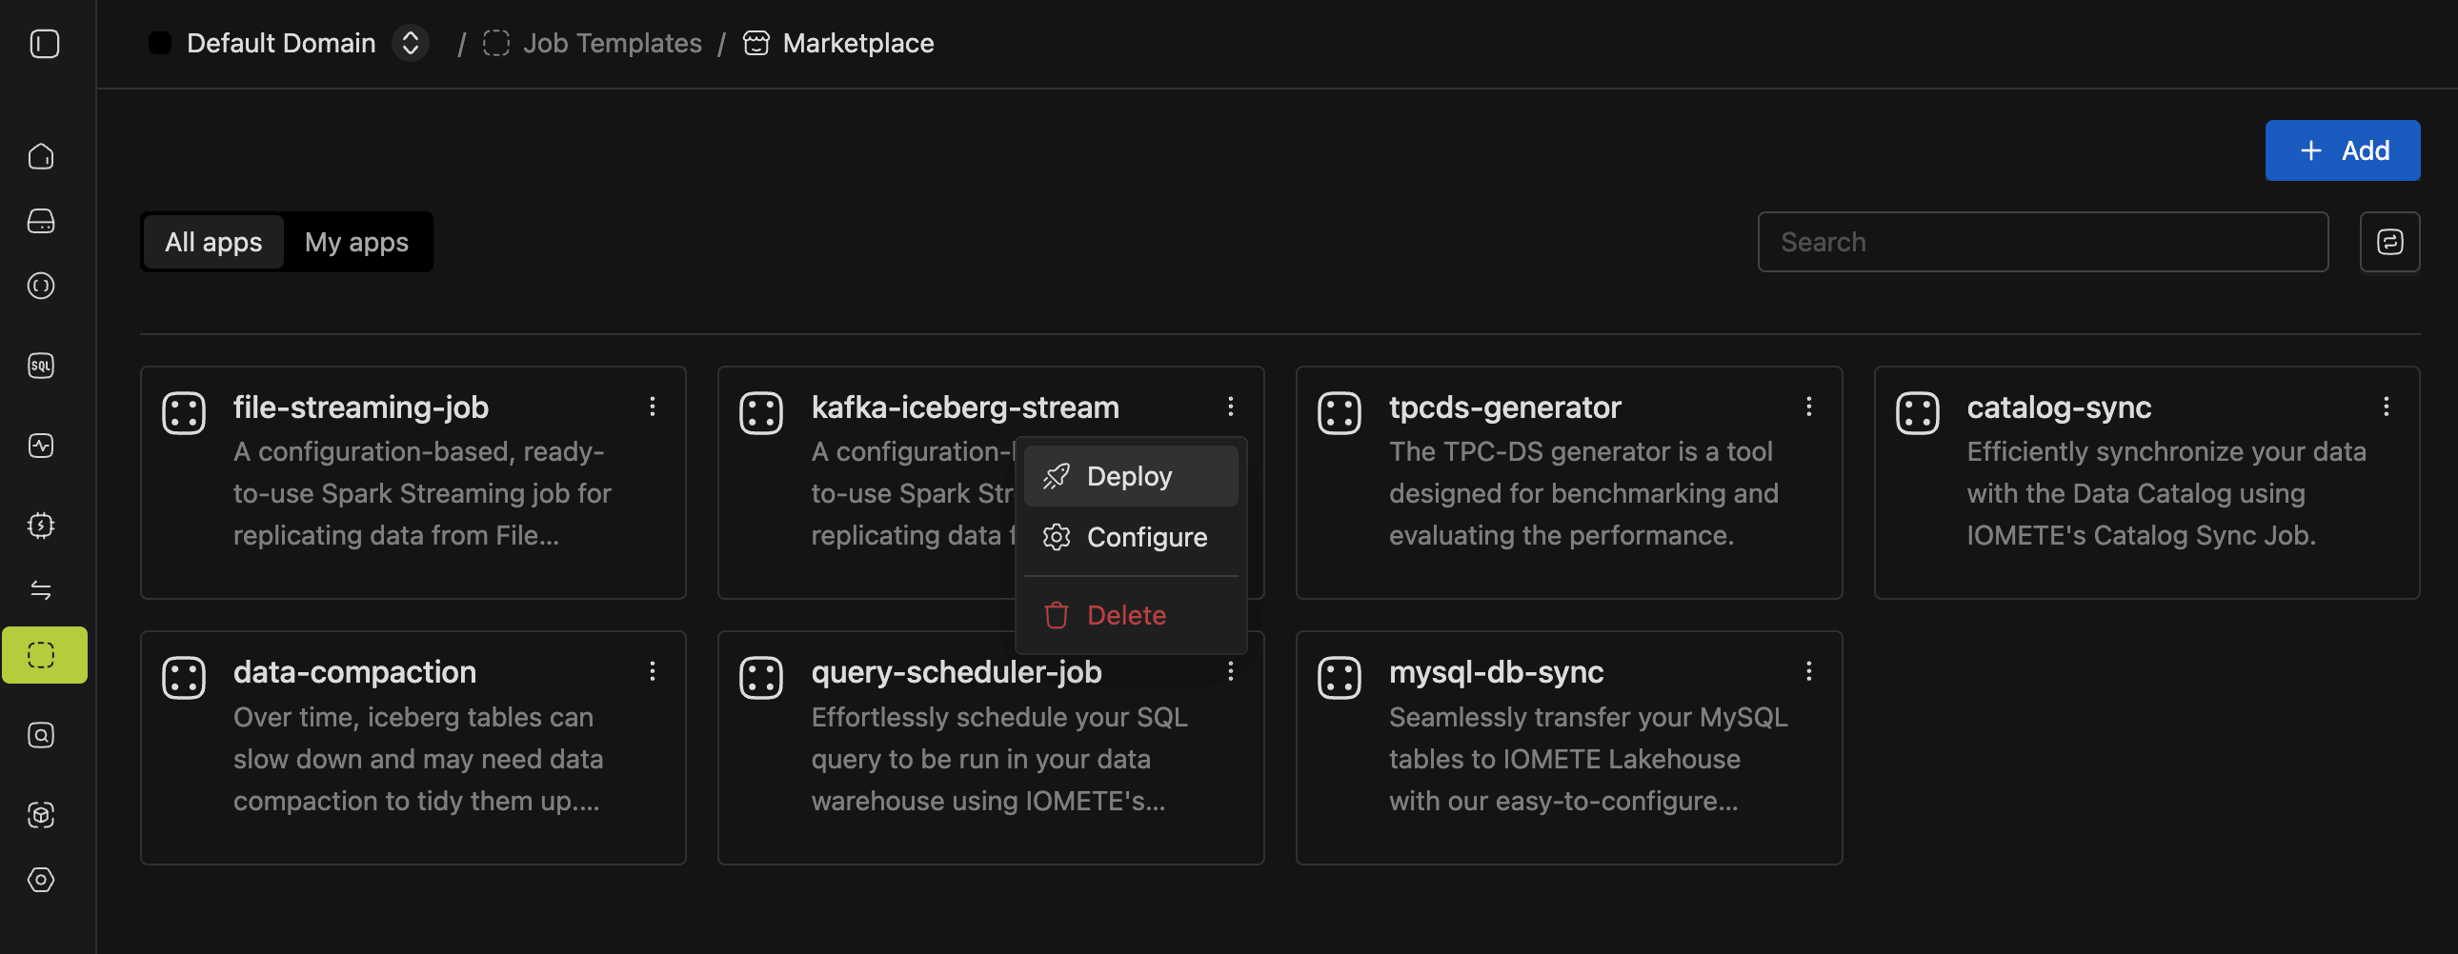The height and width of the screenshot is (954, 2458).
Task: Click into the Search field
Action: (2042, 243)
